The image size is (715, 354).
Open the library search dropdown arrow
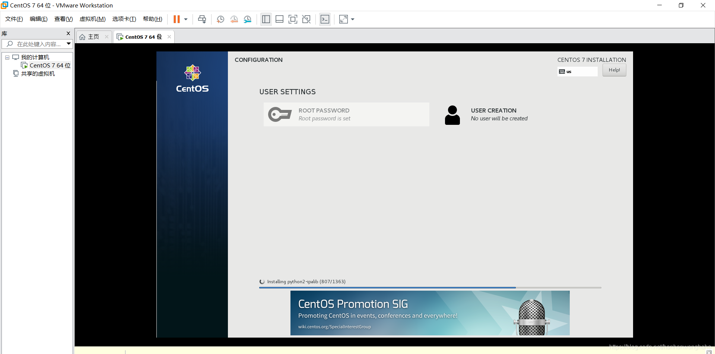pyautogui.click(x=69, y=44)
